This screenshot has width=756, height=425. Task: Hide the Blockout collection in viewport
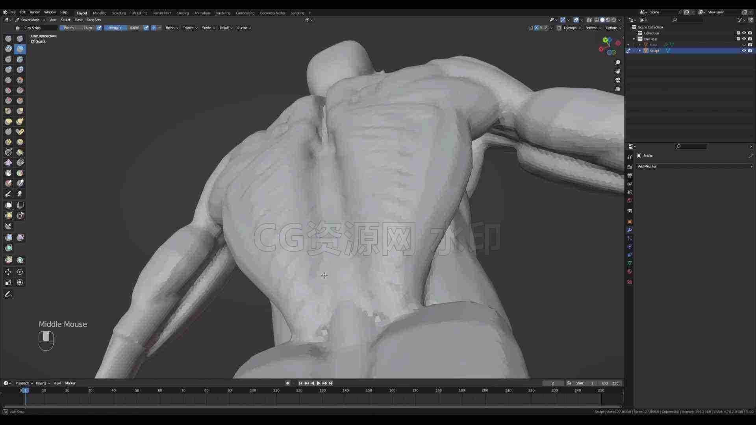pos(744,39)
